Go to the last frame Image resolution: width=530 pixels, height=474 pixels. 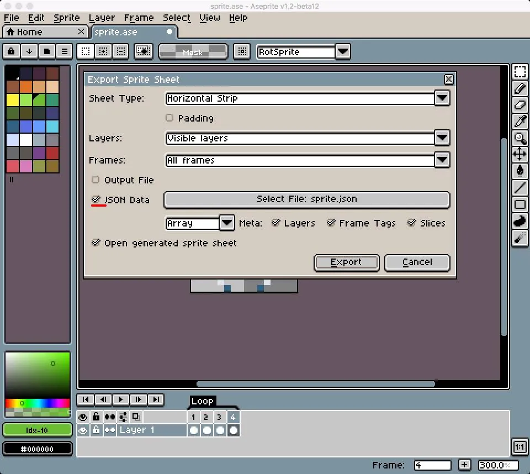click(x=156, y=399)
